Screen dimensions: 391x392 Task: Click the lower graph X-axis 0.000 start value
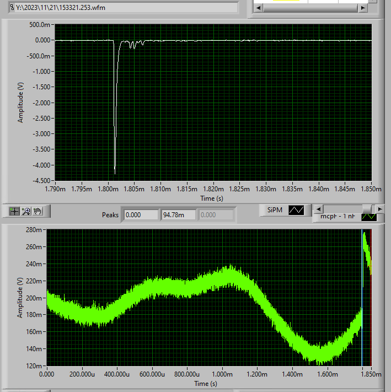[47, 374]
